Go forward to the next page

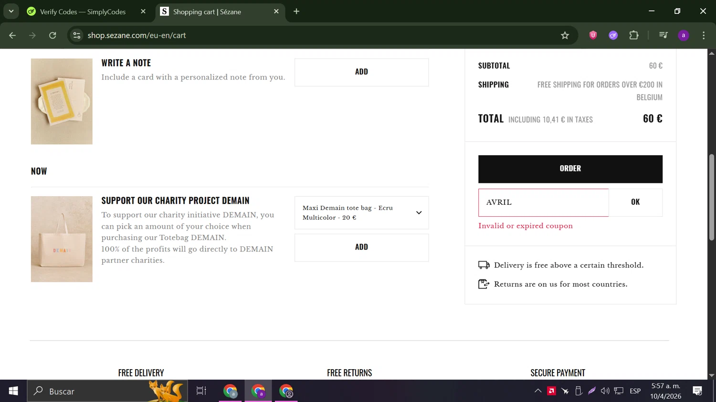coord(32,35)
